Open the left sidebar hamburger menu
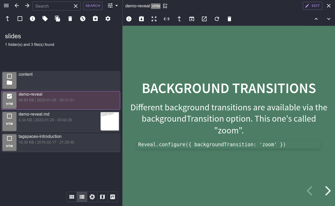The width and height of the screenshot is (335, 206). point(6,6)
